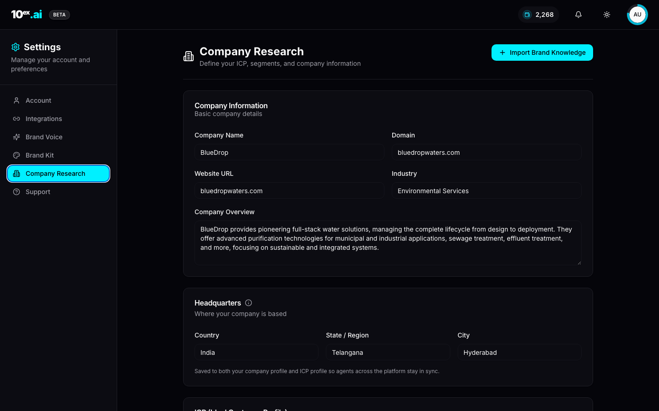Edit the City field Hyderabad
659x411 pixels.
click(x=519, y=353)
